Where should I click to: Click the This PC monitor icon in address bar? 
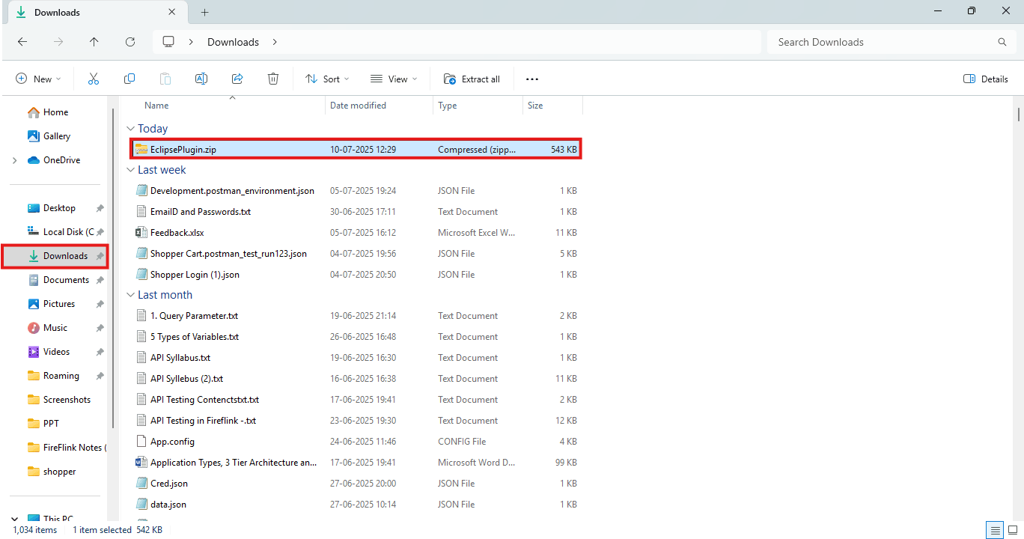169,42
